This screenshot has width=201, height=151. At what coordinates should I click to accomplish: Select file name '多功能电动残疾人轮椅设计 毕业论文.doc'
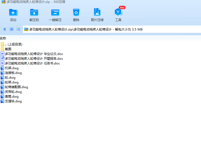(x=34, y=54)
